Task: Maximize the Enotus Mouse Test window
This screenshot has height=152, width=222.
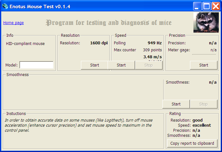Action: coord(206,6)
